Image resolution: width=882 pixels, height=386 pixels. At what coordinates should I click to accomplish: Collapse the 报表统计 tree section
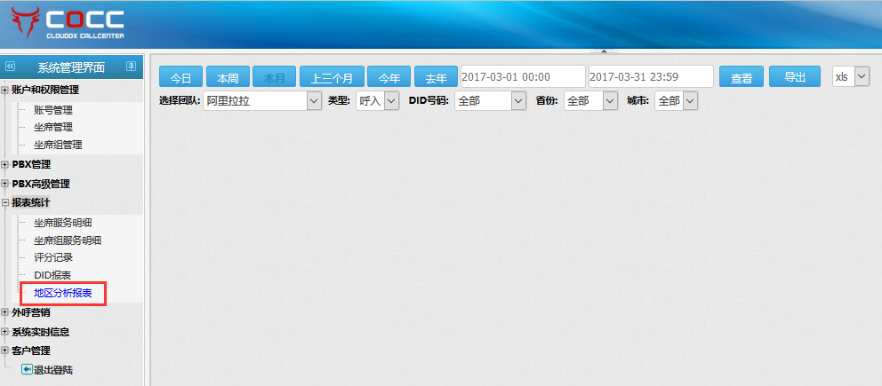[5, 203]
